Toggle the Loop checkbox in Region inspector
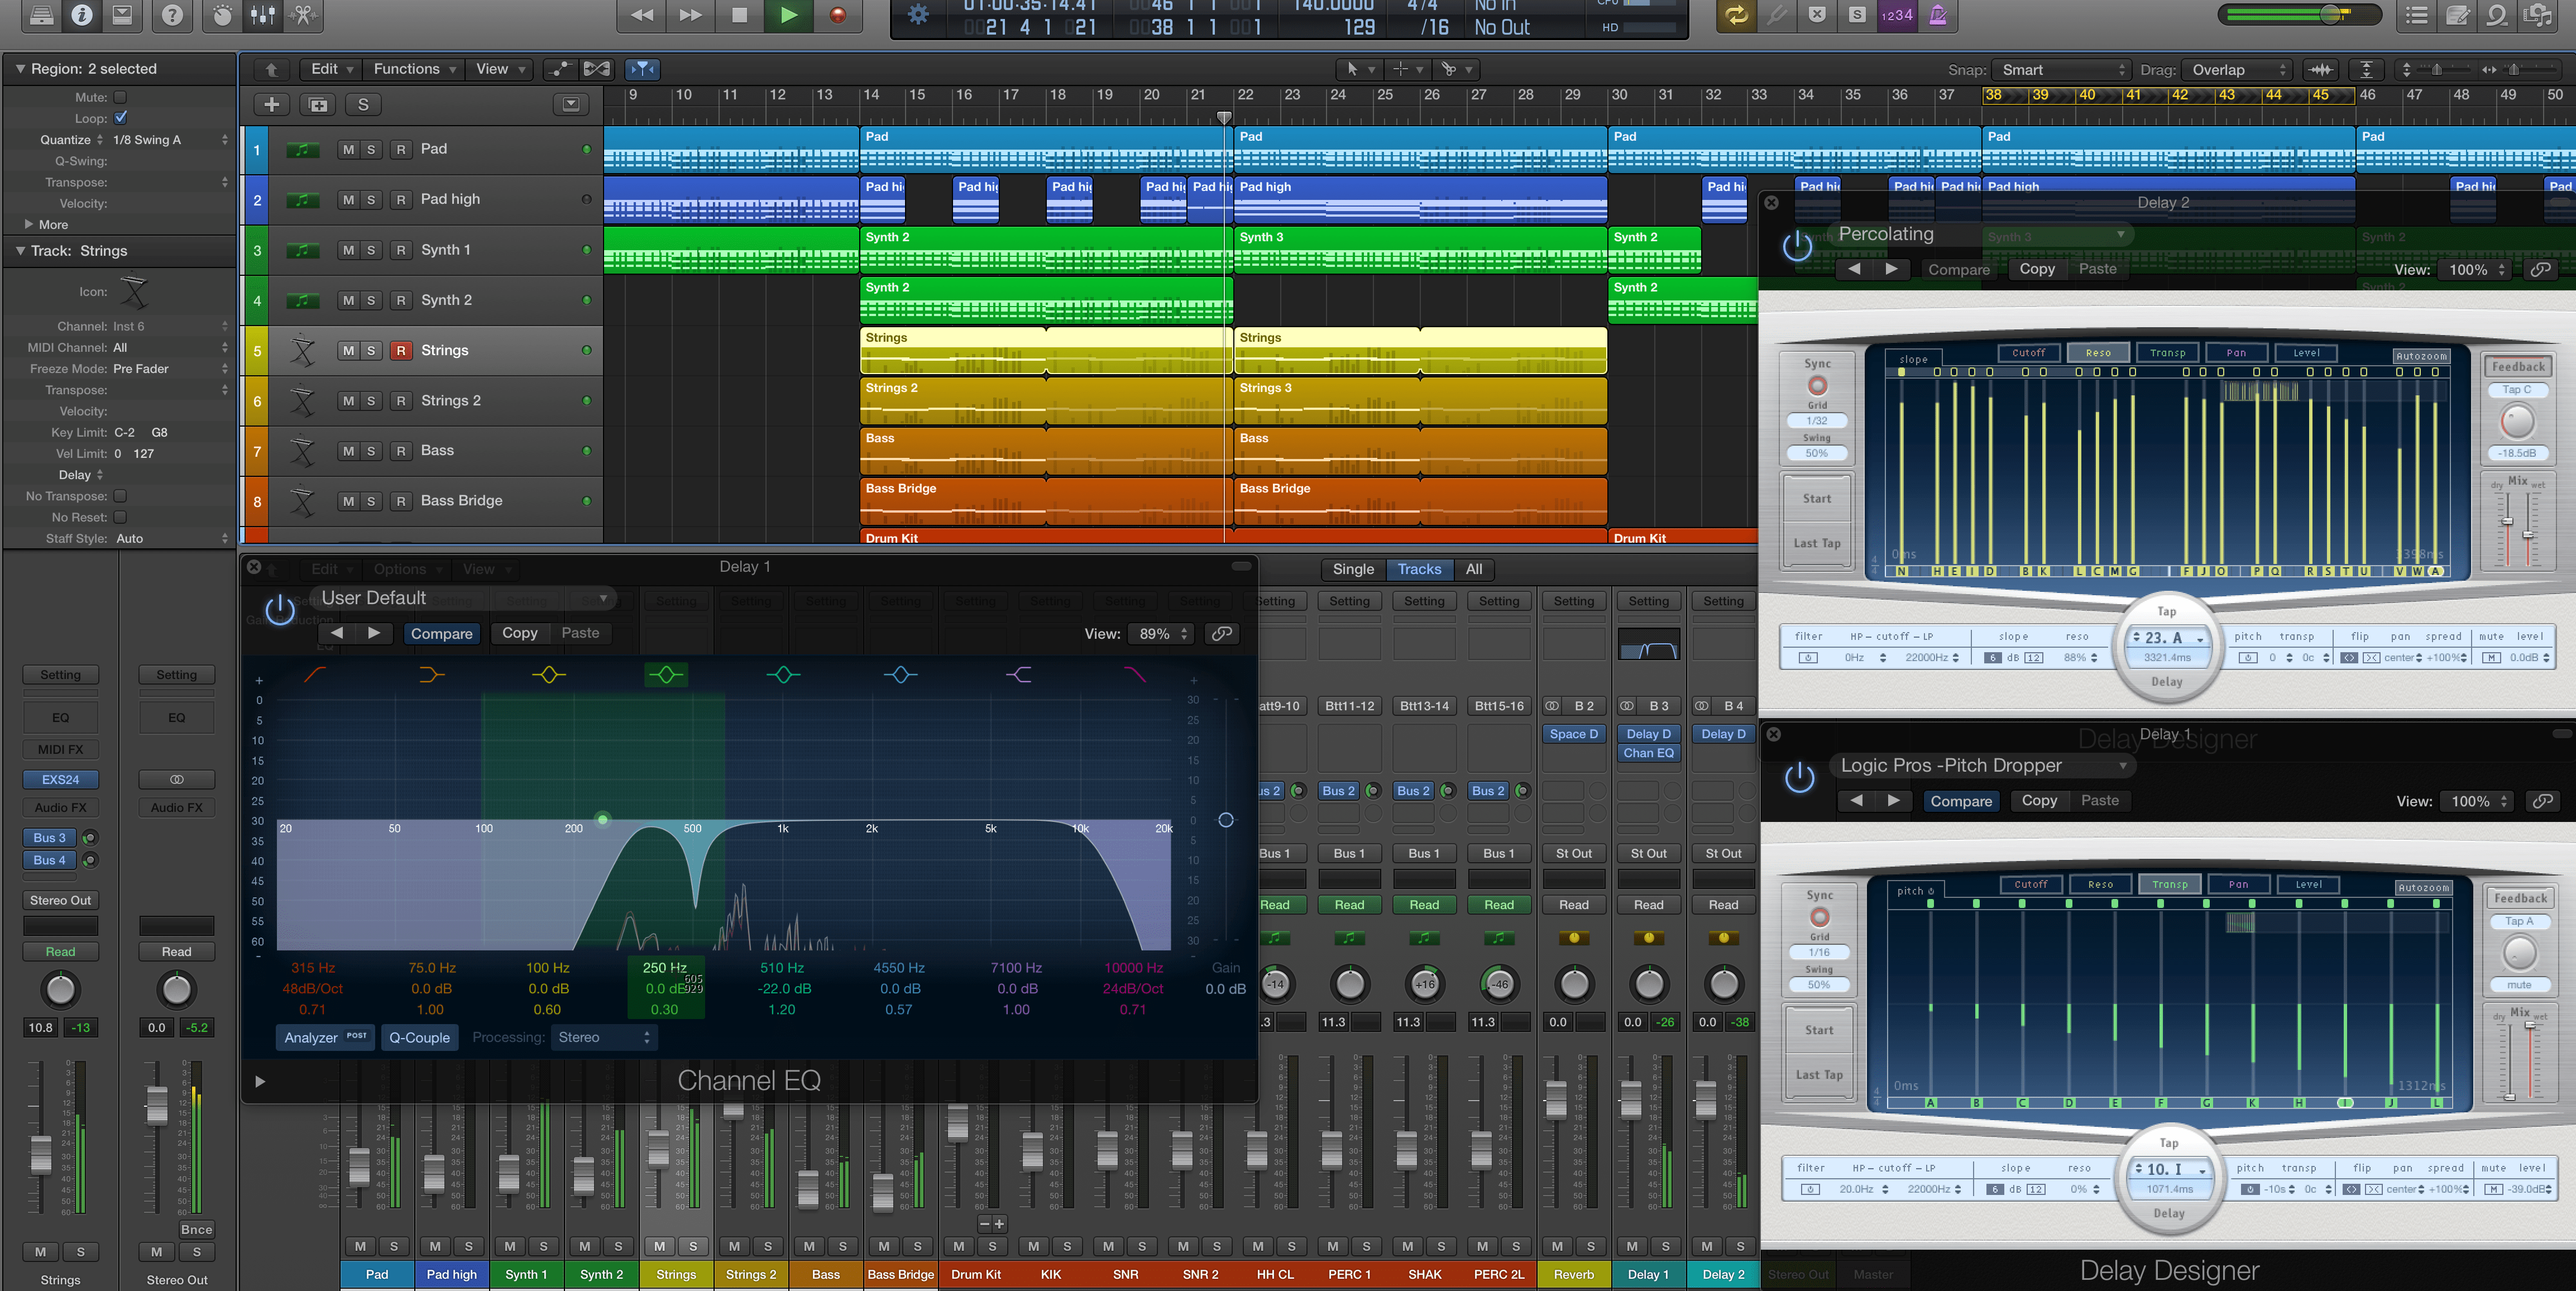Viewport: 2576px width, 1291px height. pyautogui.click(x=120, y=118)
